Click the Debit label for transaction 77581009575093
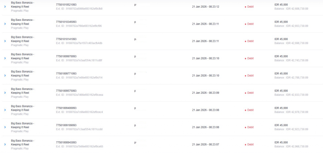Screen dimensions: 323x153 pos(250,93)
